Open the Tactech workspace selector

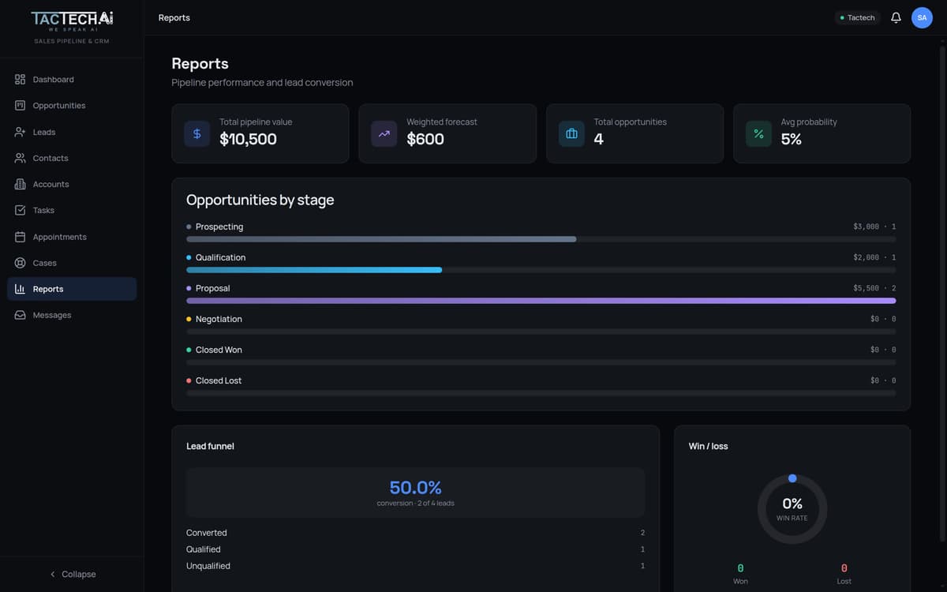pyautogui.click(x=857, y=17)
